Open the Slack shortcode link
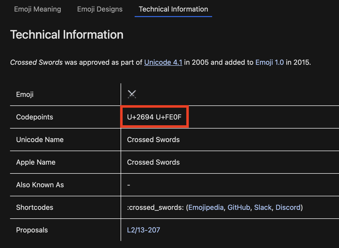 (x=263, y=207)
